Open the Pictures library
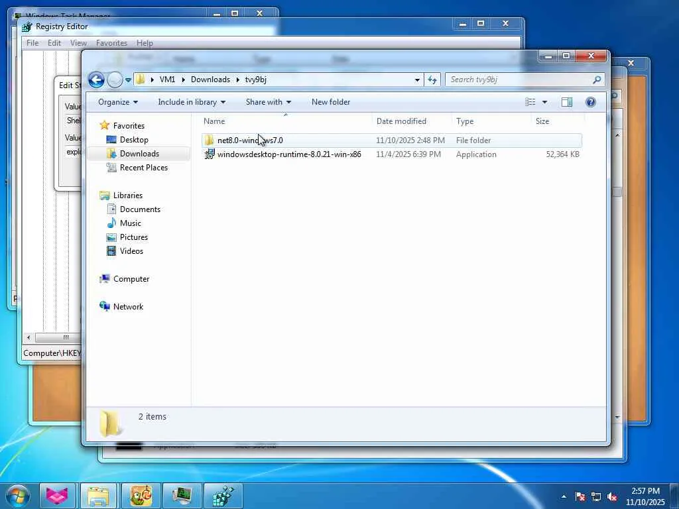Screen dimensions: 679x509 point(134,237)
